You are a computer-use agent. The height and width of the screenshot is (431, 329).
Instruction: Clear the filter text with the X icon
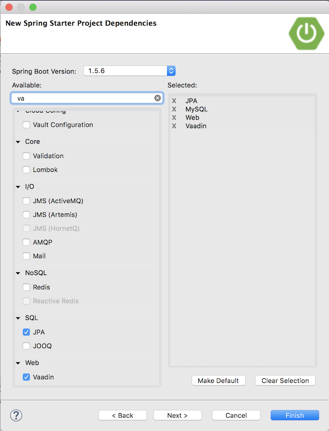coord(157,98)
